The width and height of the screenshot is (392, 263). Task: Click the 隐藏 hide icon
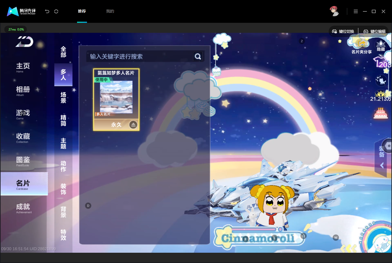(x=381, y=46)
